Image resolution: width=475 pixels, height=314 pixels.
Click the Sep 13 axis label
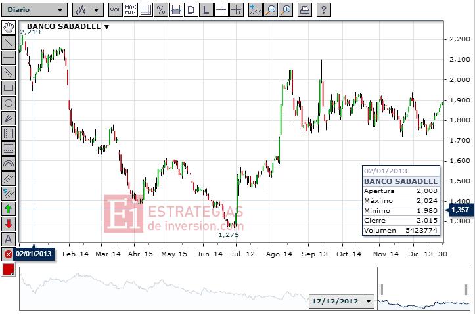click(x=315, y=254)
